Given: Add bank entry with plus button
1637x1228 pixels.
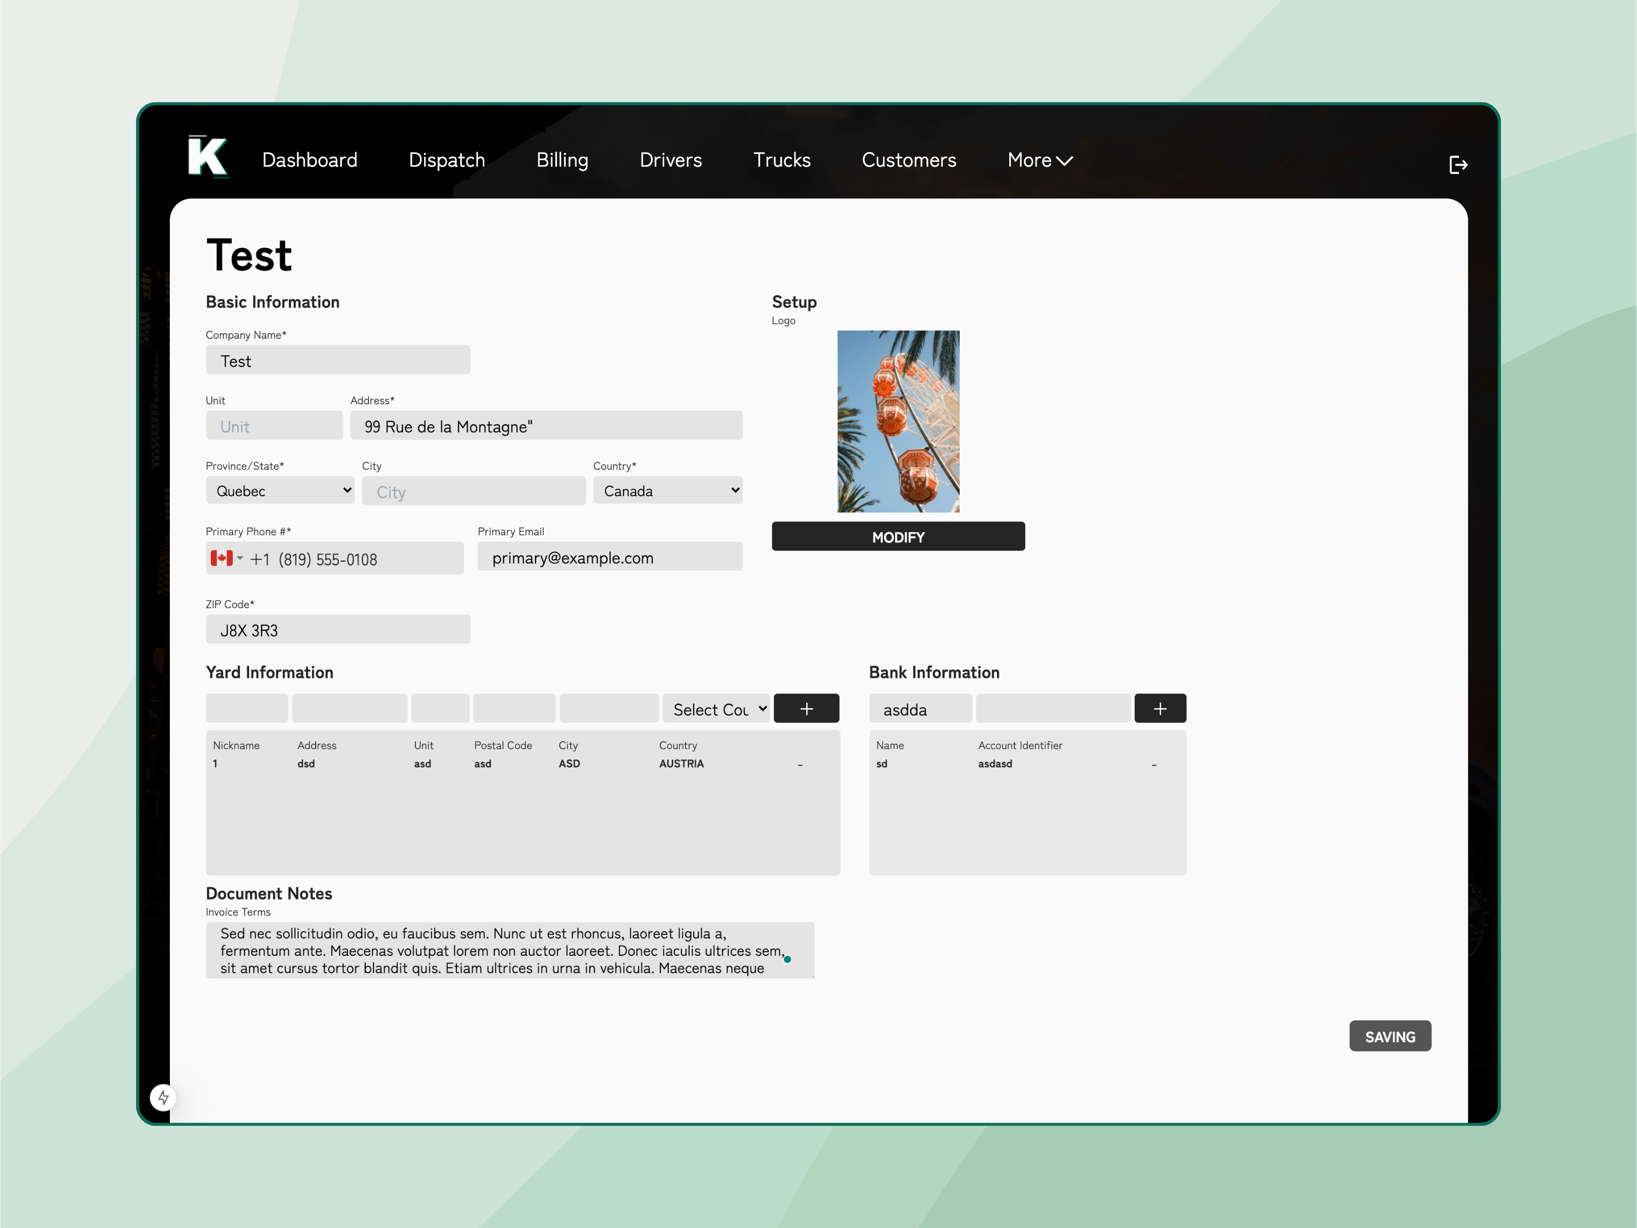Looking at the screenshot, I should 1159,708.
